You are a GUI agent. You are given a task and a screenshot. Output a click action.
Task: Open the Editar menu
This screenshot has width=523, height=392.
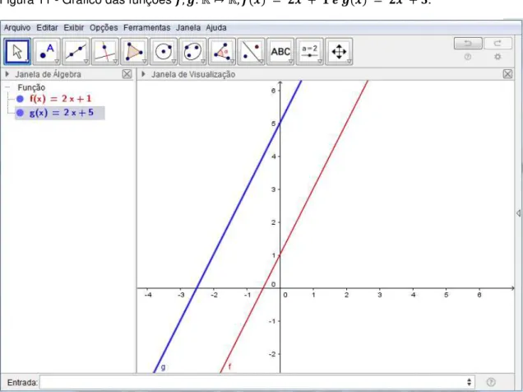tap(47, 28)
